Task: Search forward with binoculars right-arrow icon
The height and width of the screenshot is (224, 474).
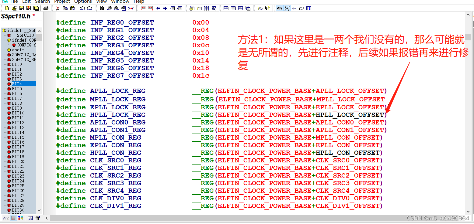Action: [x=116, y=8]
